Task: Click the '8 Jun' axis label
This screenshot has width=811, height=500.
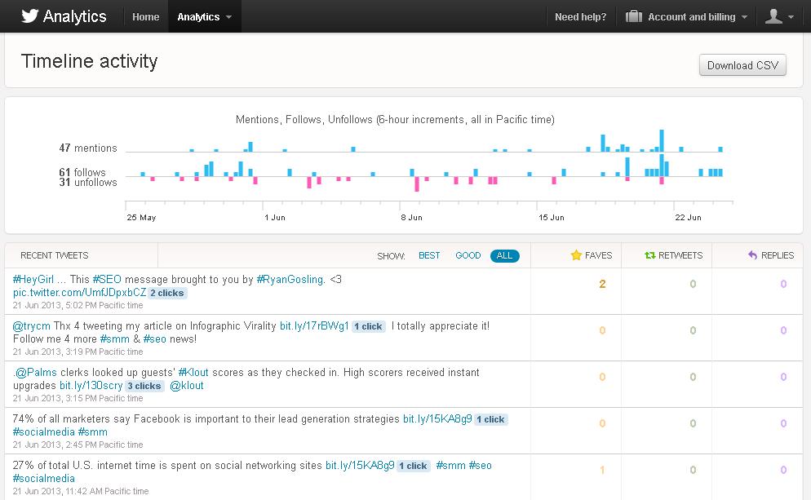Action: tap(412, 218)
